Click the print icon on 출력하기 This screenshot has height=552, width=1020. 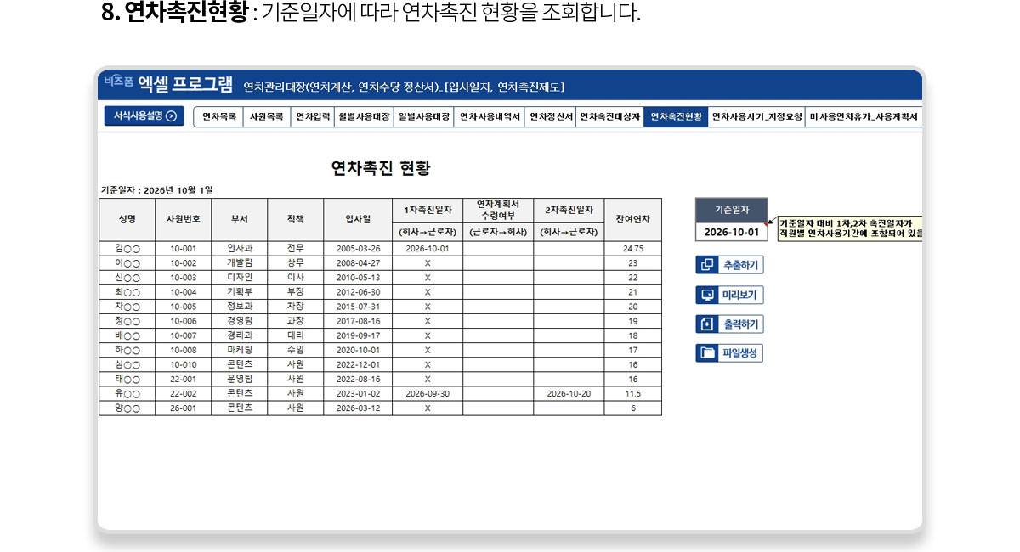[707, 324]
